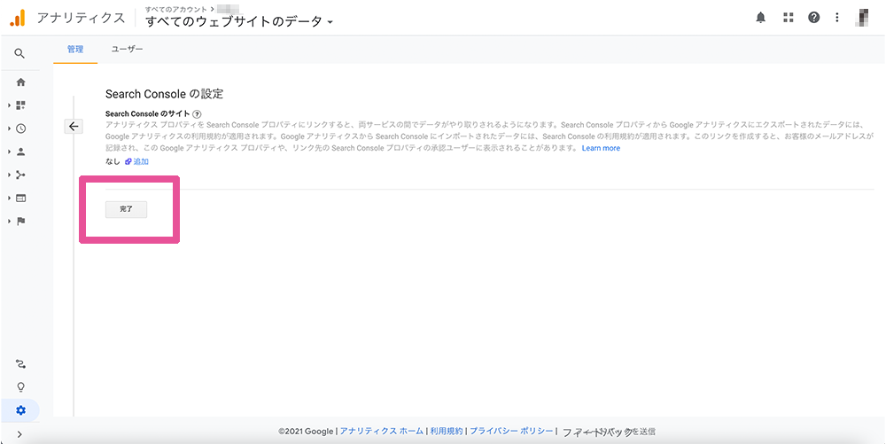Image resolution: width=886 pixels, height=444 pixels.
Task: Expand the Audience section arrow
Action: point(10,152)
